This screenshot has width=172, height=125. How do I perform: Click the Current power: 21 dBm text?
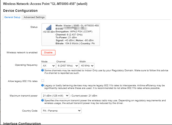[x=84, y=96]
